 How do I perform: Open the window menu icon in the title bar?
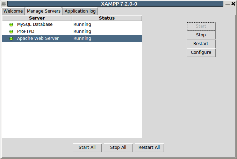pos(4,4)
